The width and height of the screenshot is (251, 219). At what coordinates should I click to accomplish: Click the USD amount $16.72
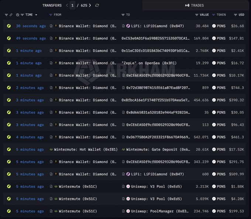[237, 63]
